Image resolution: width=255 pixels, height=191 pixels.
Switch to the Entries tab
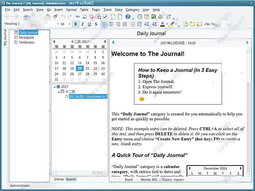pyautogui.click(x=59, y=179)
